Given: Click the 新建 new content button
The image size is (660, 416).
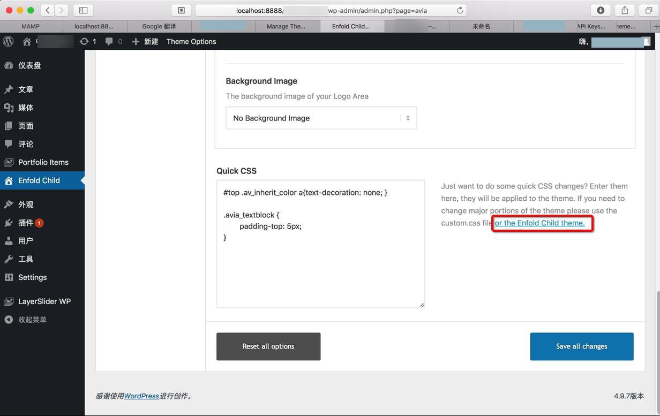Looking at the screenshot, I should coord(145,41).
